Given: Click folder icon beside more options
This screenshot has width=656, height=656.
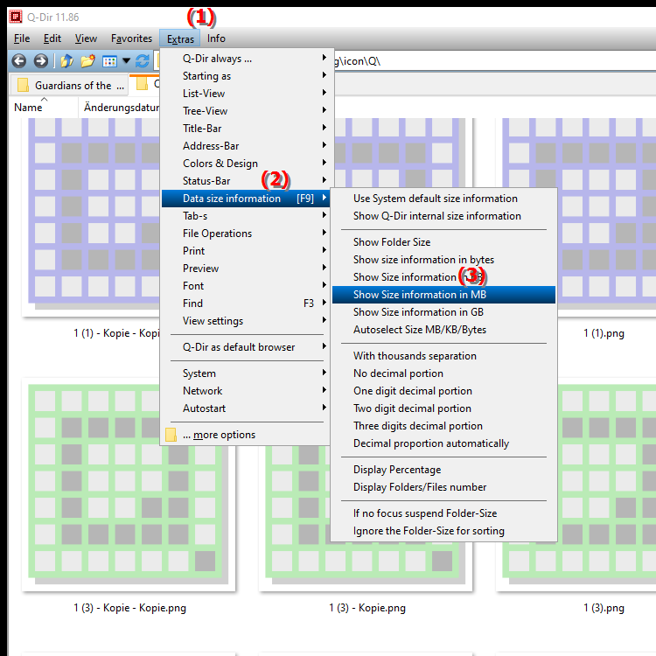Looking at the screenshot, I should click(x=171, y=435).
